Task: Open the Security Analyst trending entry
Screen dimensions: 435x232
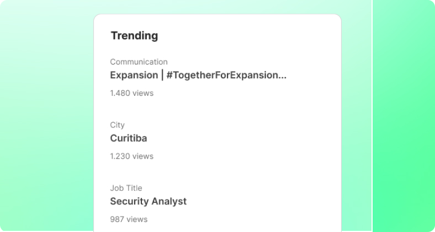Action: point(148,201)
